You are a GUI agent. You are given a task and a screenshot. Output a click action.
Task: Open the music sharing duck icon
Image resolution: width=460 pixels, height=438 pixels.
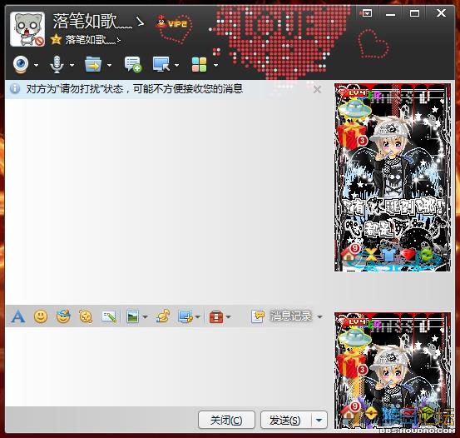163,316
